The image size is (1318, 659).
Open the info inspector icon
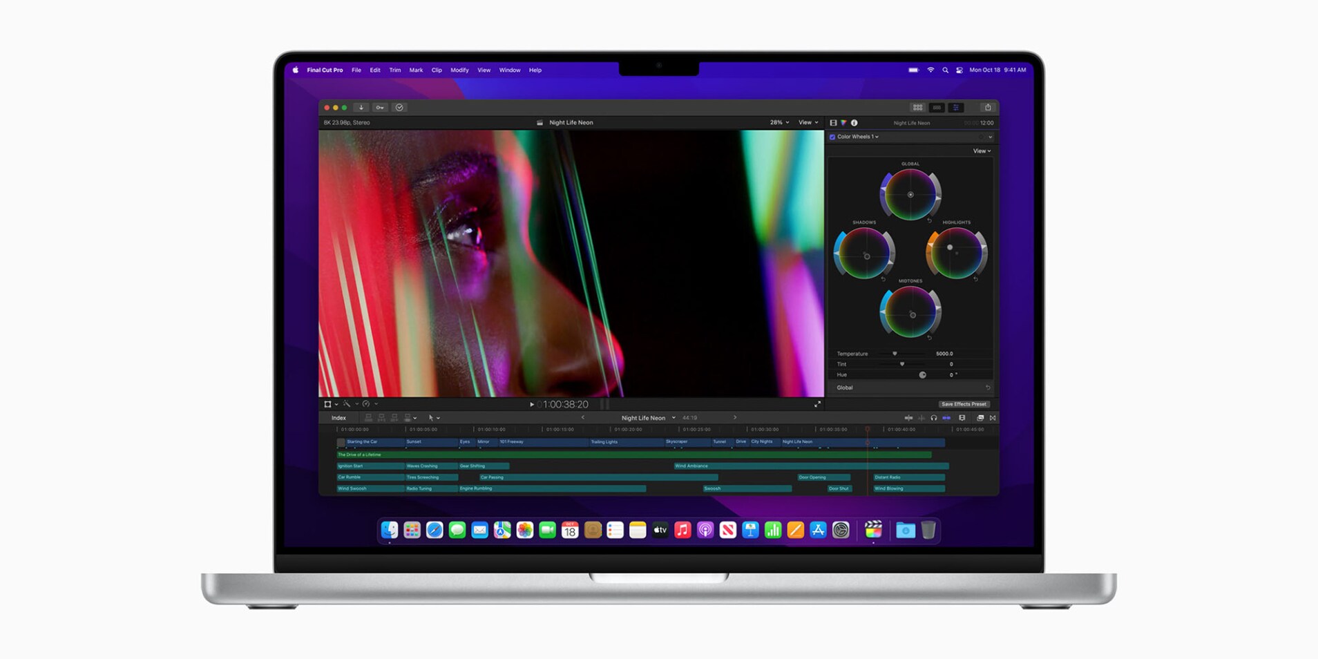click(854, 122)
